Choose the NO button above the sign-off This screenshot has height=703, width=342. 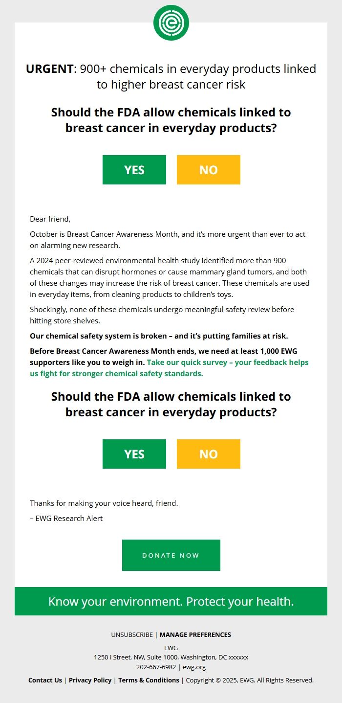click(209, 454)
